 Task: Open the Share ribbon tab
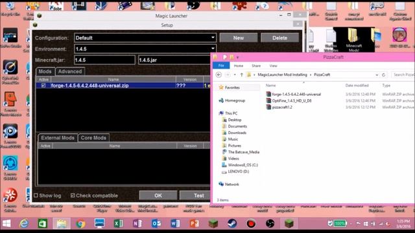tap(256, 66)
